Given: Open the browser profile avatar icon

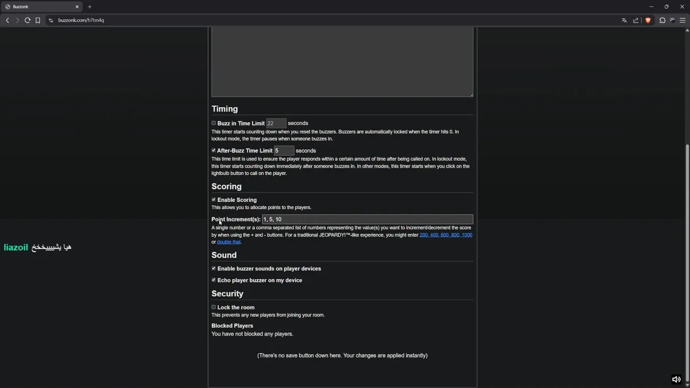Looking at the screenshot, I should 672,20.
